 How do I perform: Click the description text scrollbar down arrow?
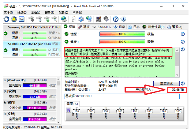177,75
